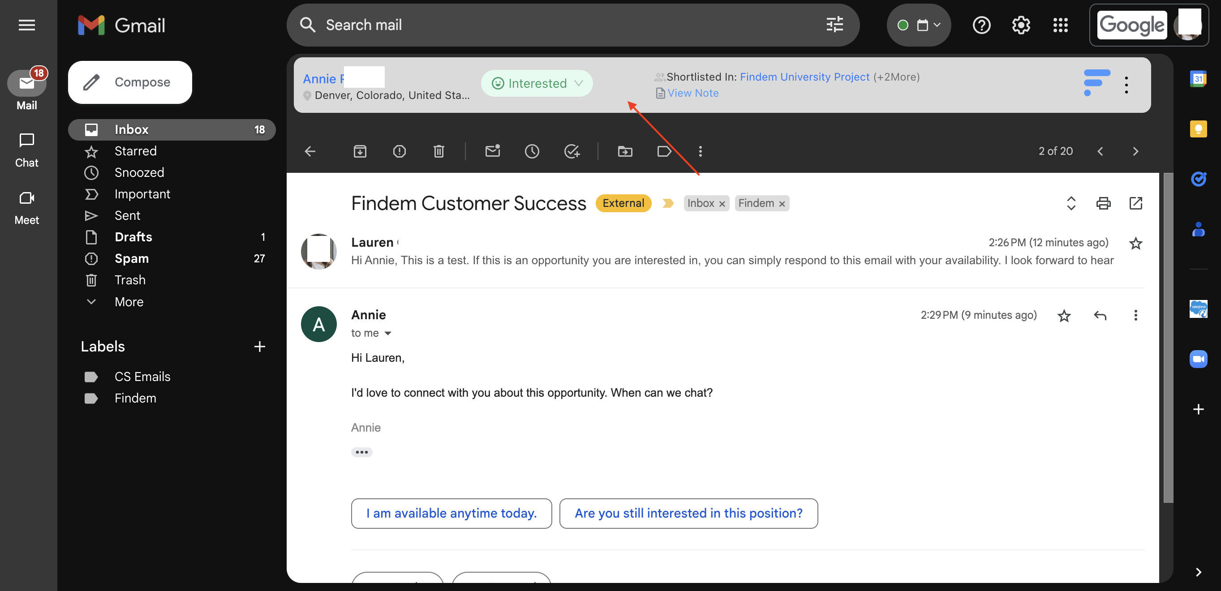The image size is (1221, 591).
Task: Add the email to Tasks
Action: (x=572, y=151)
